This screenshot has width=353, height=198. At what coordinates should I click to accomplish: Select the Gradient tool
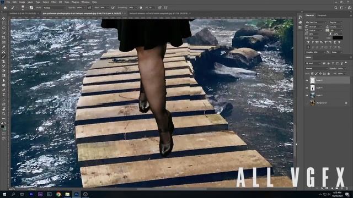click(4, 76)
